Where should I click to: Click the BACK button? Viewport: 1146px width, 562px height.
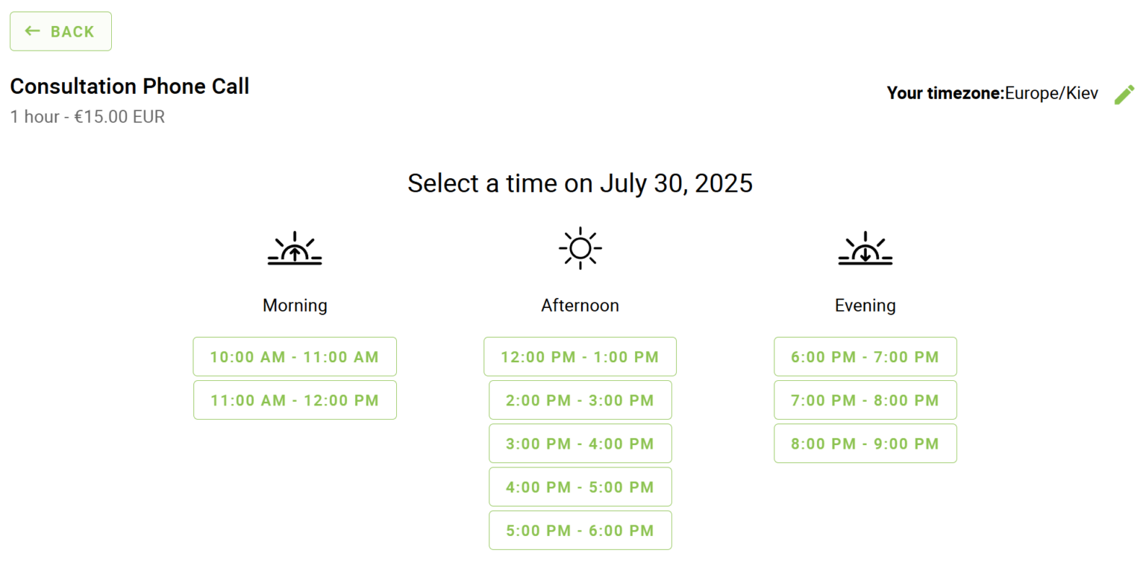click(x=60, y=31)
